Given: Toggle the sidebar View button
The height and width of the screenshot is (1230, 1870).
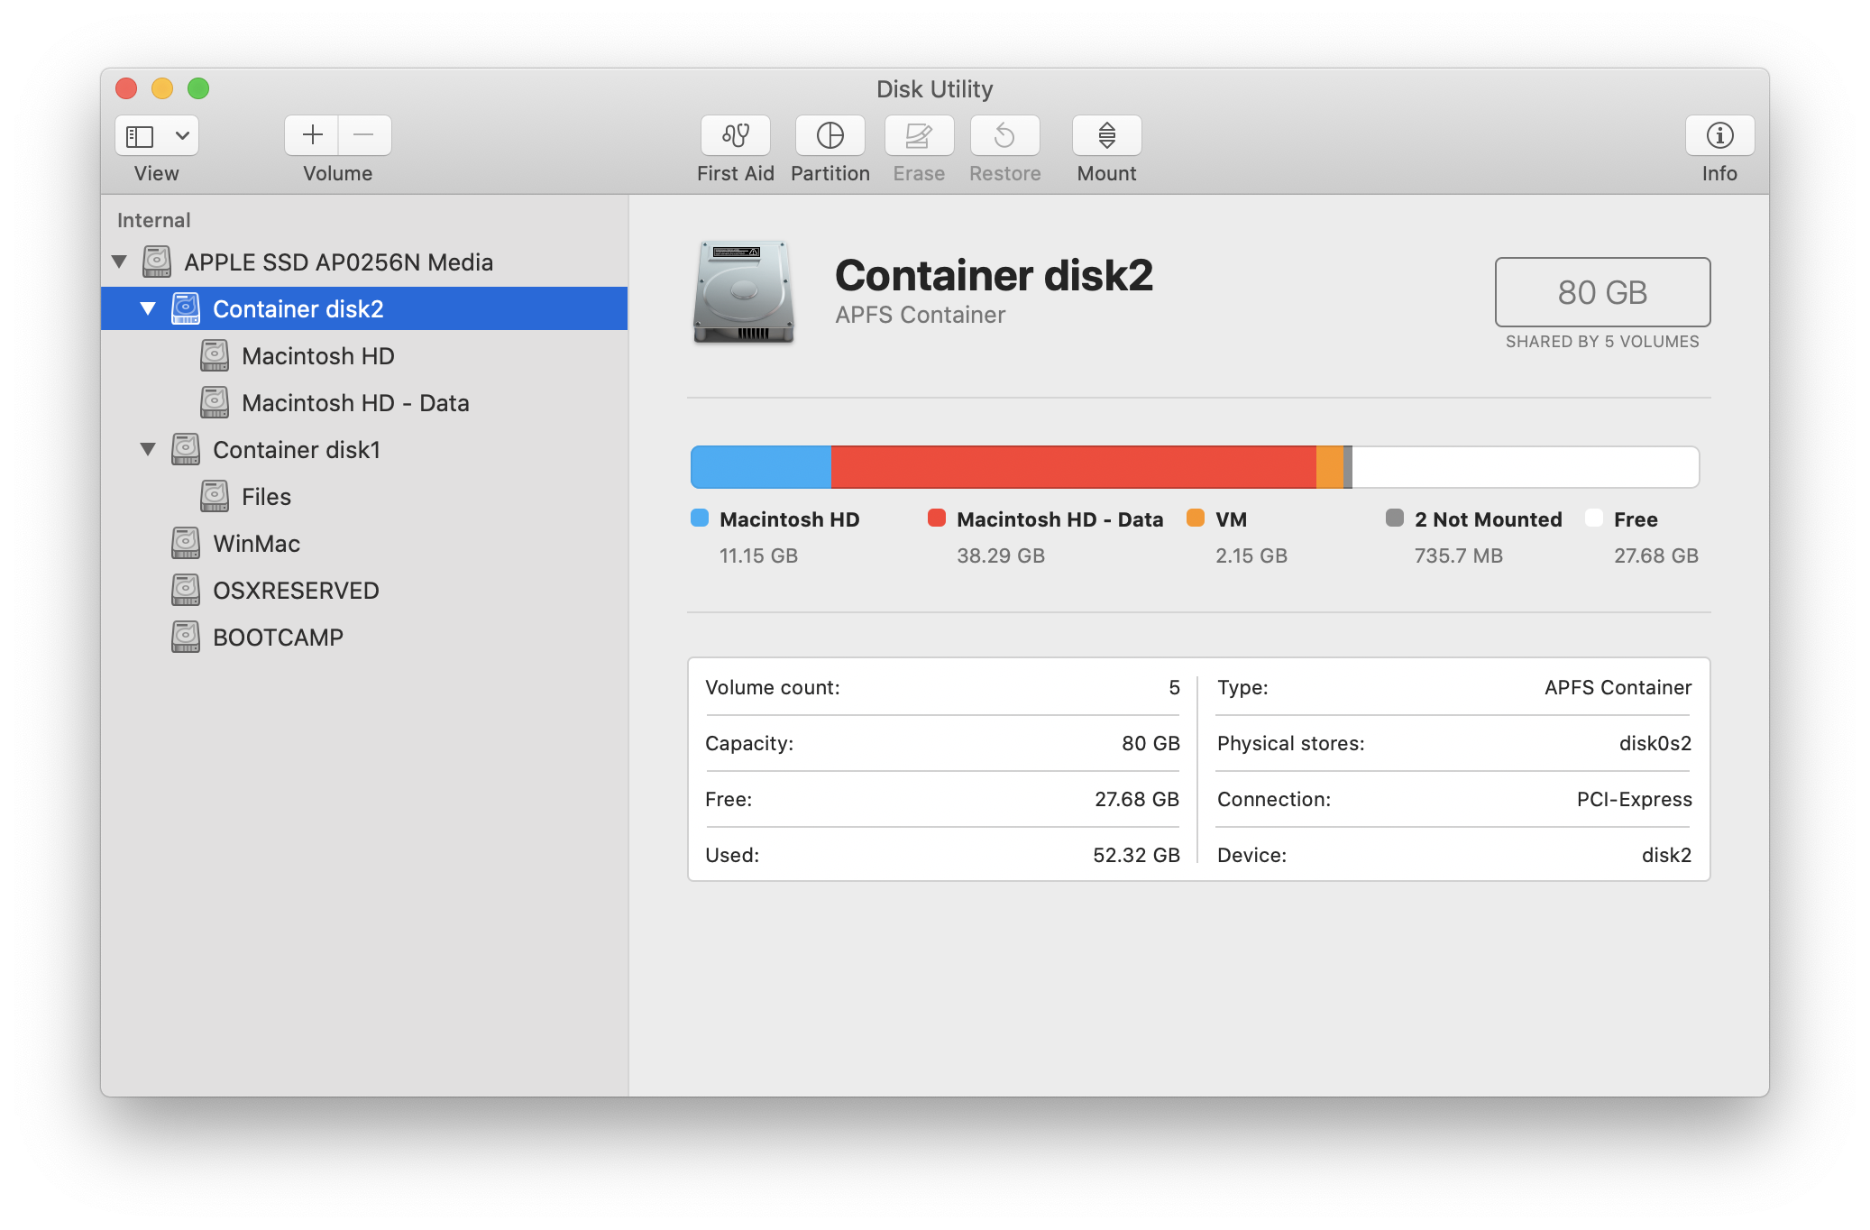Looking at the screenshot, I should 140,135.
